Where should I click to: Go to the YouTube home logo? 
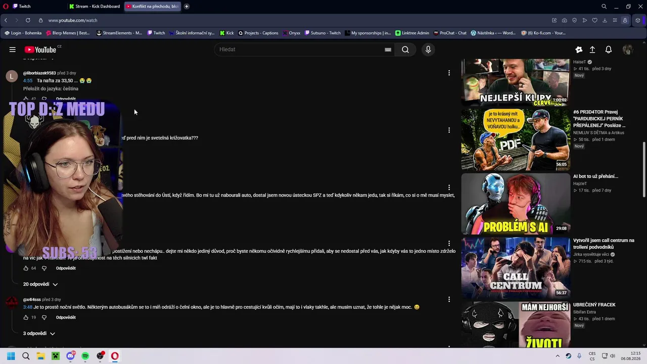(40, 50)
